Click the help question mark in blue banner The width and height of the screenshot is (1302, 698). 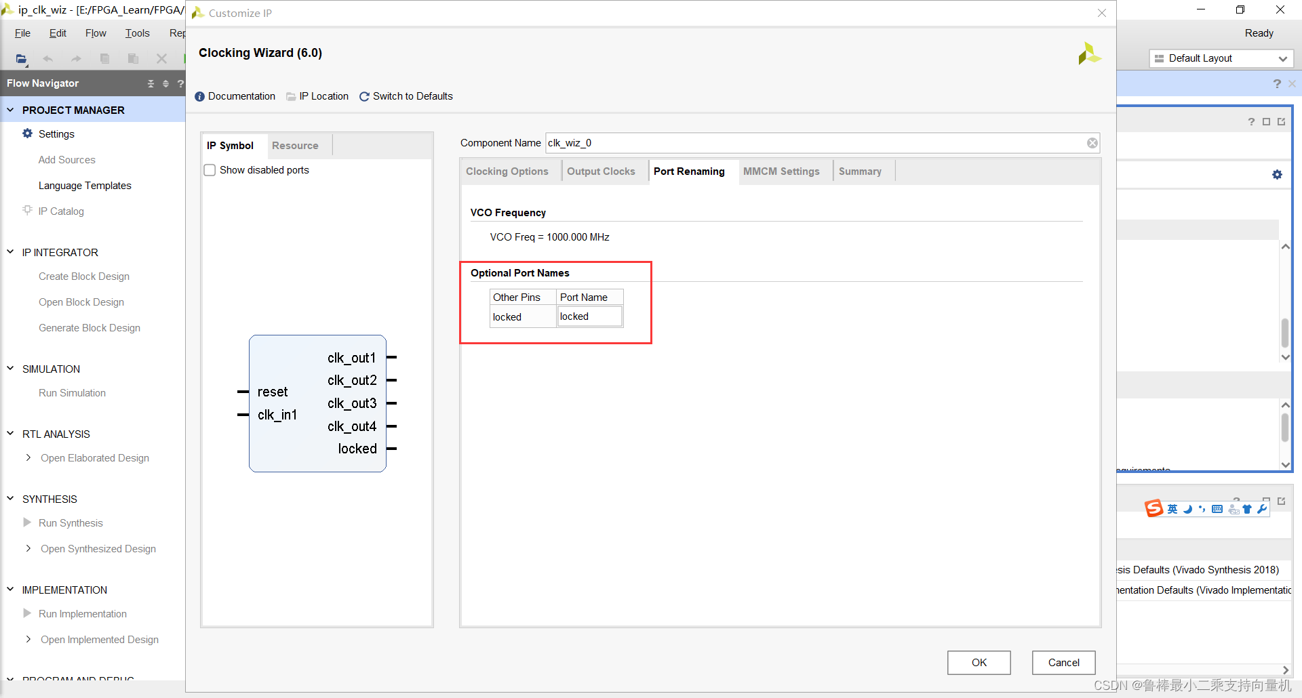click(1277, 83)
